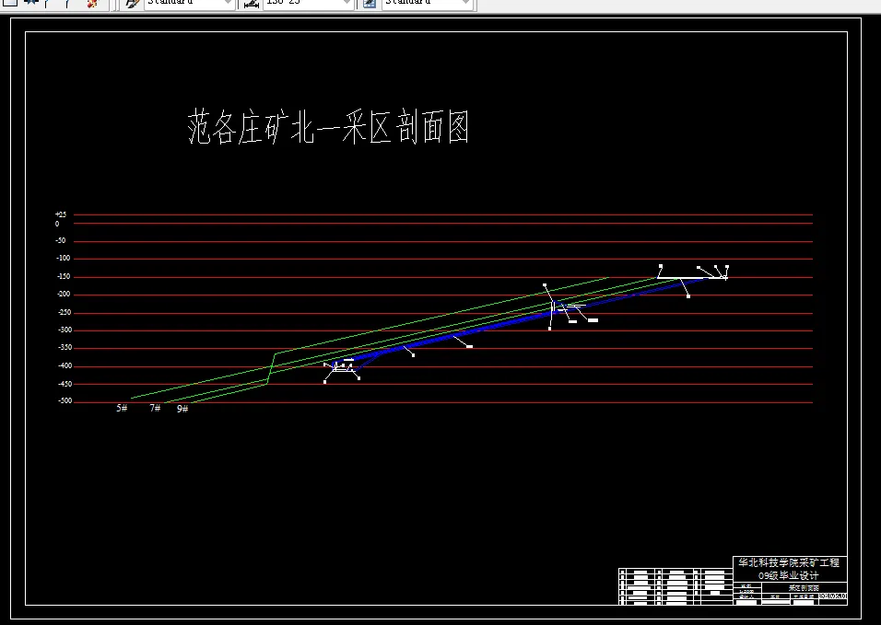
Task: Select the -500 elevation label
Action: [x=65, y=401]
